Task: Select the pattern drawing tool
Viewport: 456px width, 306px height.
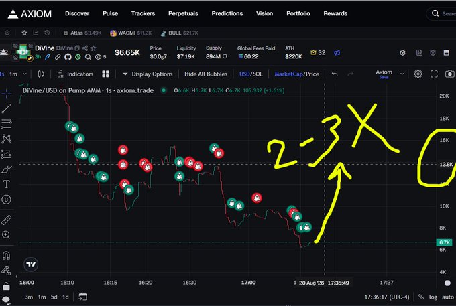Action: (x=7, y=139)
